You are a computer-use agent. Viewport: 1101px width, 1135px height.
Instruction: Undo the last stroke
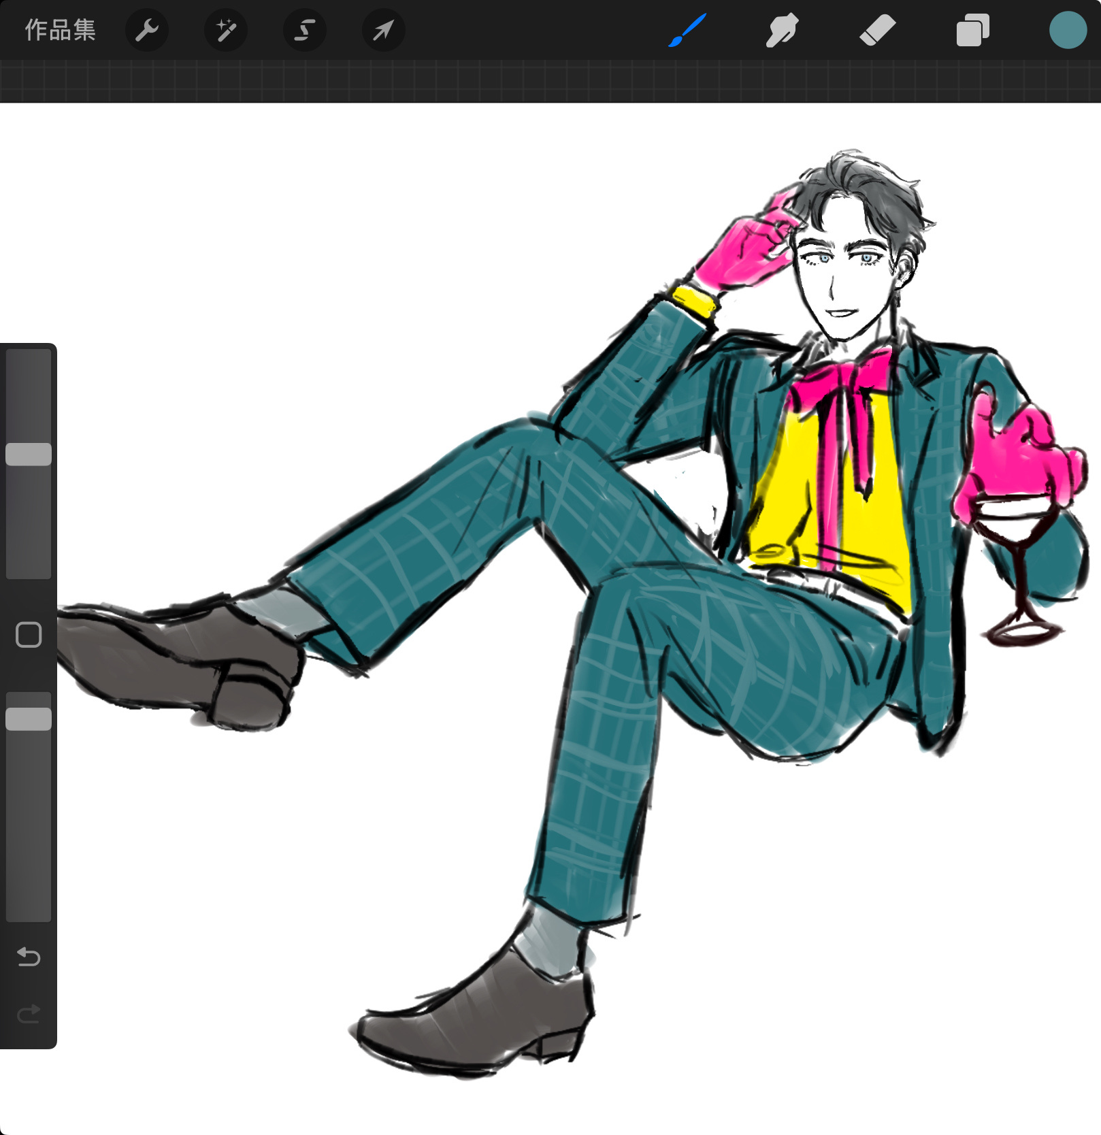point(29,957)
